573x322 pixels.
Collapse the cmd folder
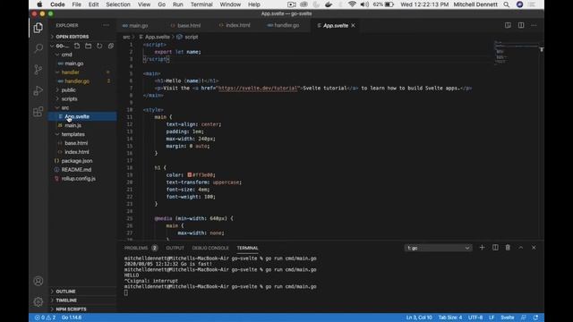pos(66,55)
